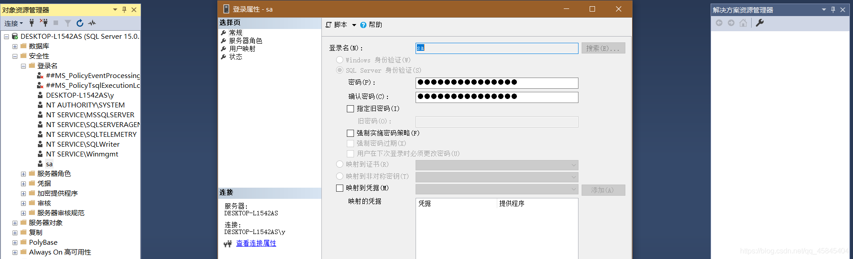Click the Home icon in Solution Explorer
Screen dimensions: 853x259
(743, 23)
